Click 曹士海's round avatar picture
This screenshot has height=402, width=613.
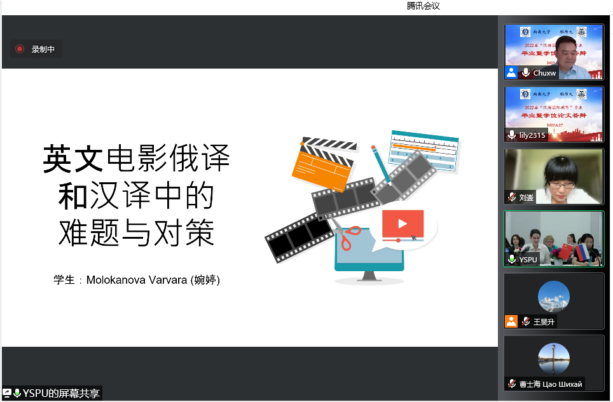click(x=553, y=358)
